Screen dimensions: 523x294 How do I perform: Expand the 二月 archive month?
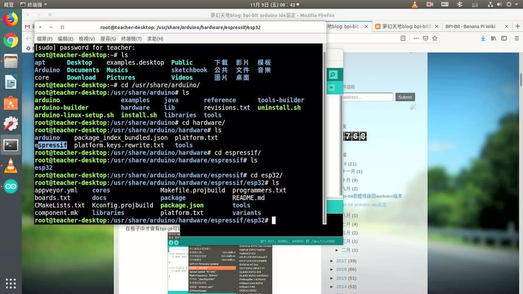click(337, 250)
